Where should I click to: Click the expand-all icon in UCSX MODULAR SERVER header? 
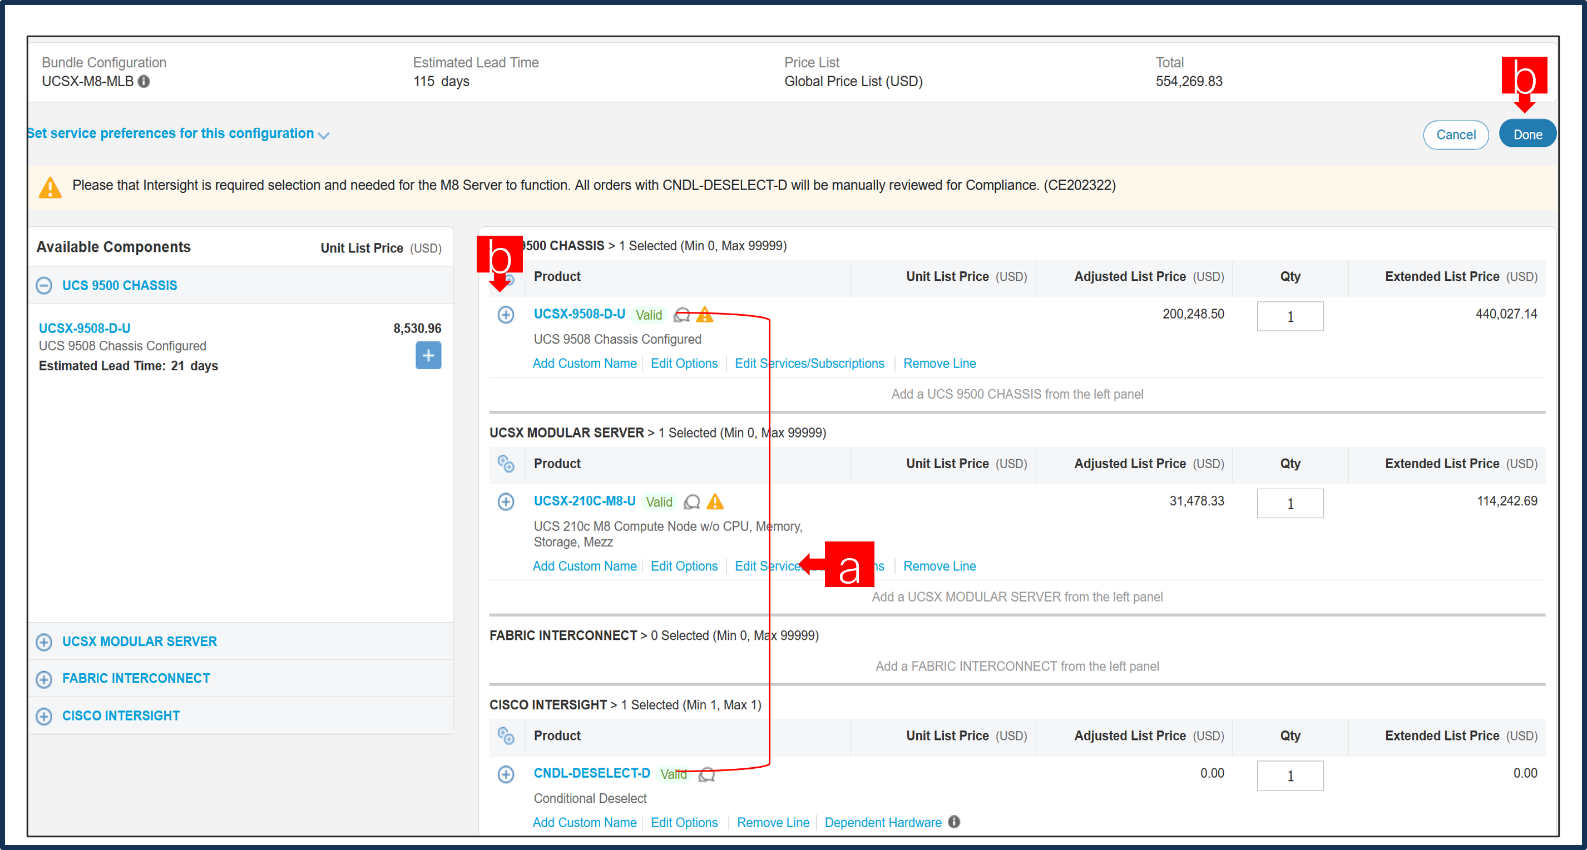506,464
